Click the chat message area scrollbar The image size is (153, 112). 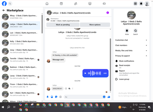pos(110,65)
